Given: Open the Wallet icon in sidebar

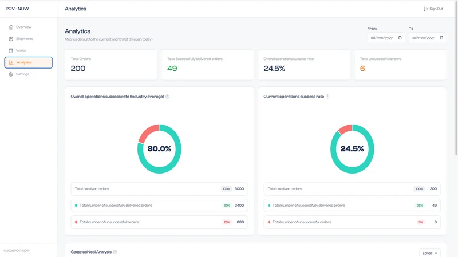Looking at the screenshot, I should tap(11, 50).
